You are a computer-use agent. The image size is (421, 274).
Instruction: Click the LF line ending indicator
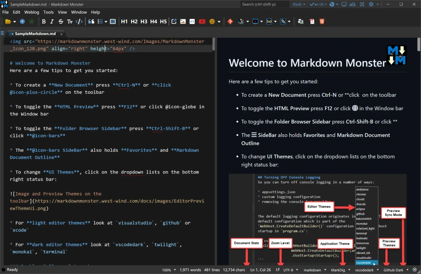point(277,270)
